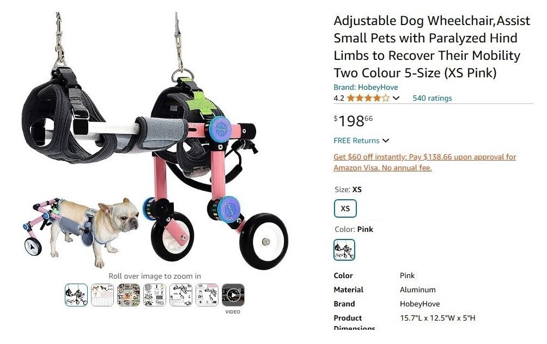Select the XS size option
This screenshot has height=344, width=547.
345,208
